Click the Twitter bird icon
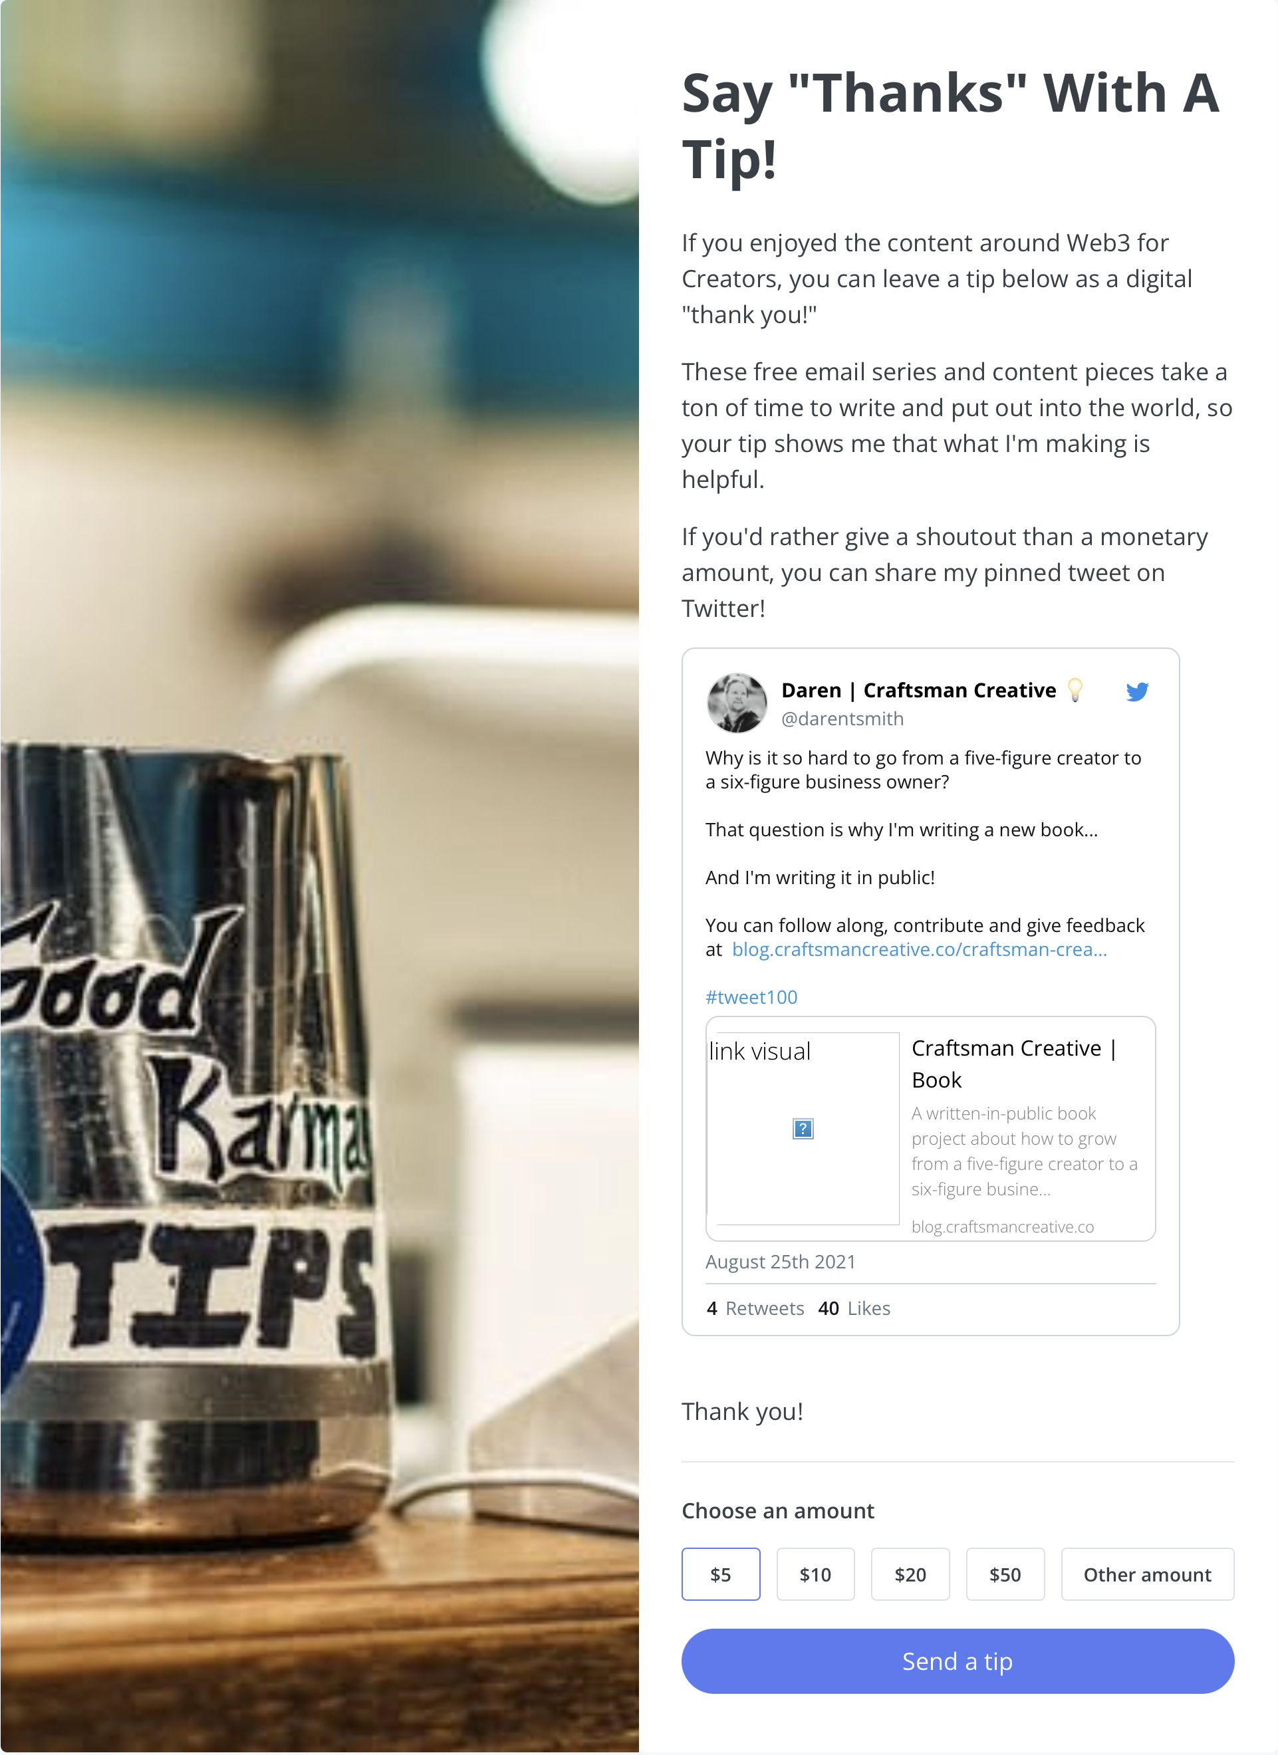Image resolution: width=1278 pixels, height=1755 pixels. [1136, 691]
